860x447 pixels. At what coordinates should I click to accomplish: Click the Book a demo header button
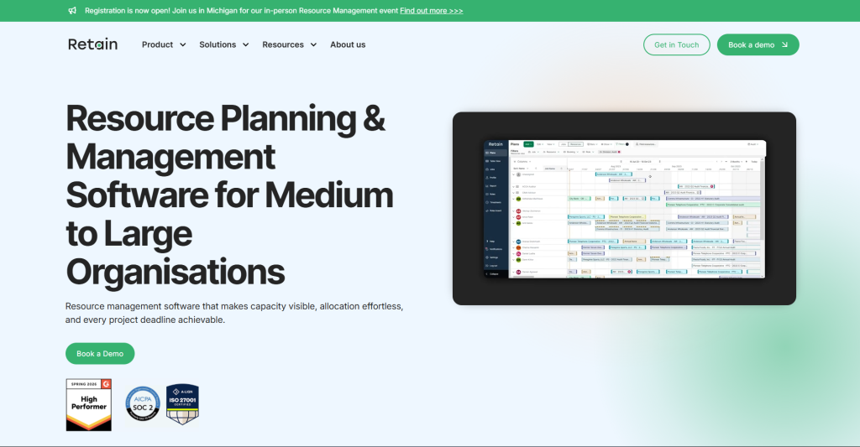pos(758,45)
